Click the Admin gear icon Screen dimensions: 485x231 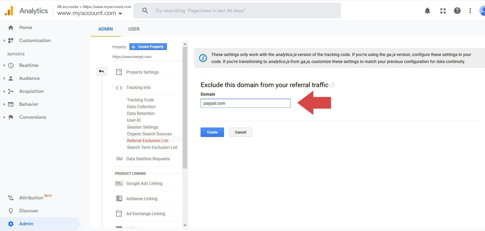pyautogui.click(x=11, y=224)
